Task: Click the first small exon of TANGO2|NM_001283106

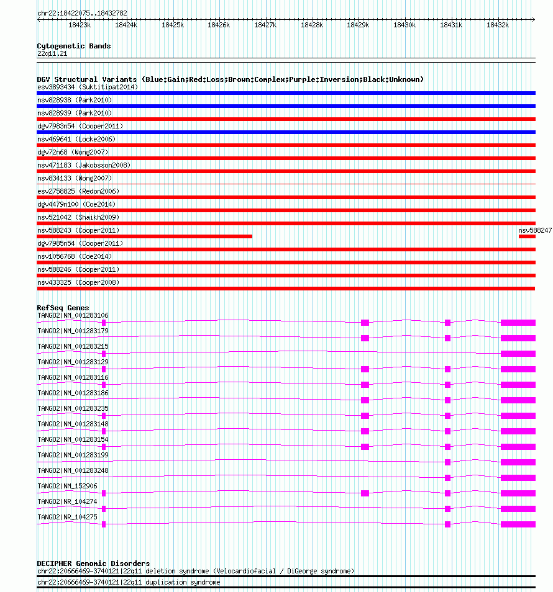Action: tap(104, 323)
